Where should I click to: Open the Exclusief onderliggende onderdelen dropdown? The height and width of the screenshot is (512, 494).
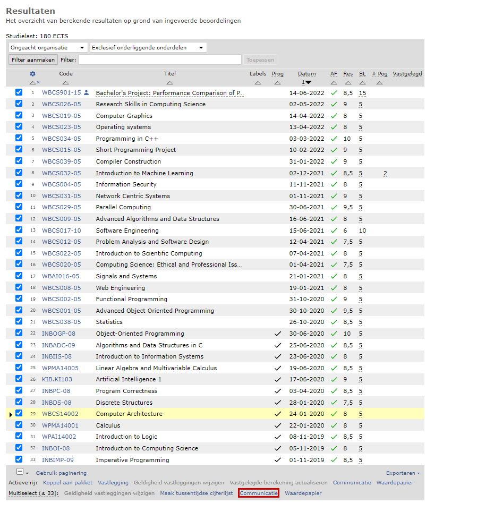tap(147, 47)
